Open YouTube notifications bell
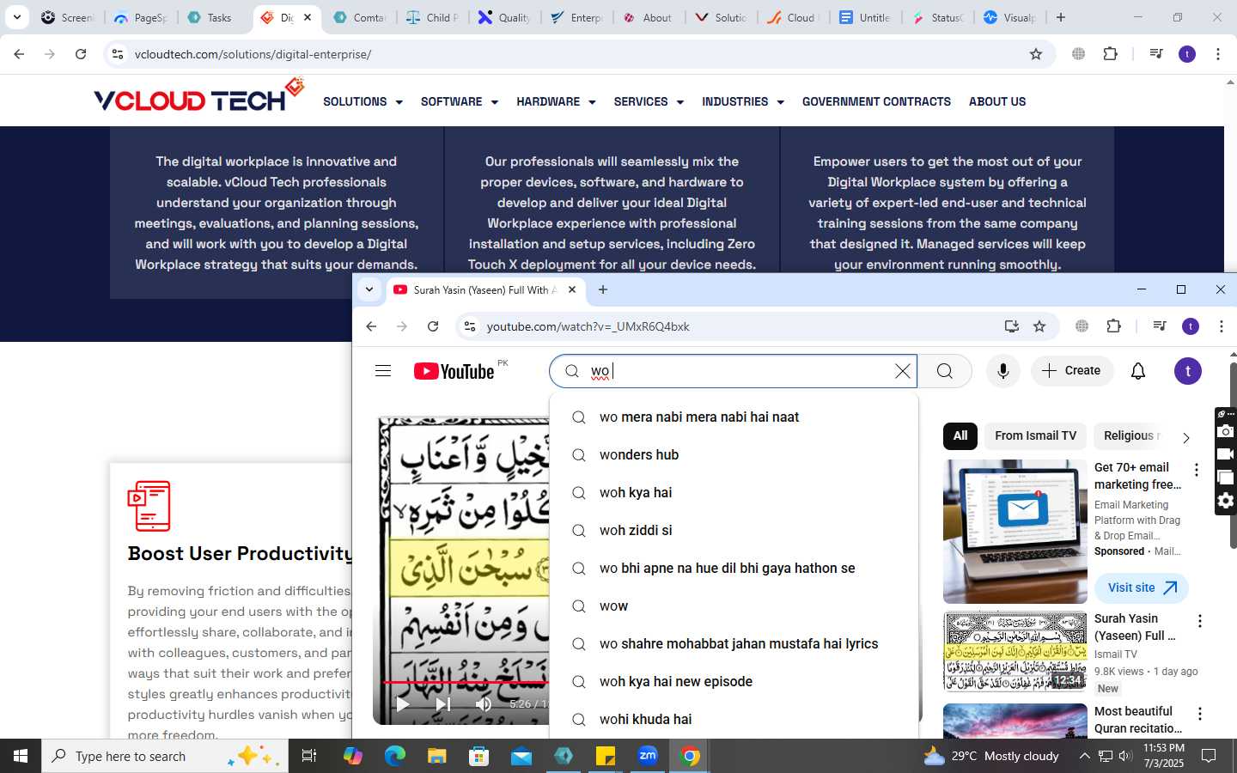1237x773 pixels. [x=1138, y=371]
